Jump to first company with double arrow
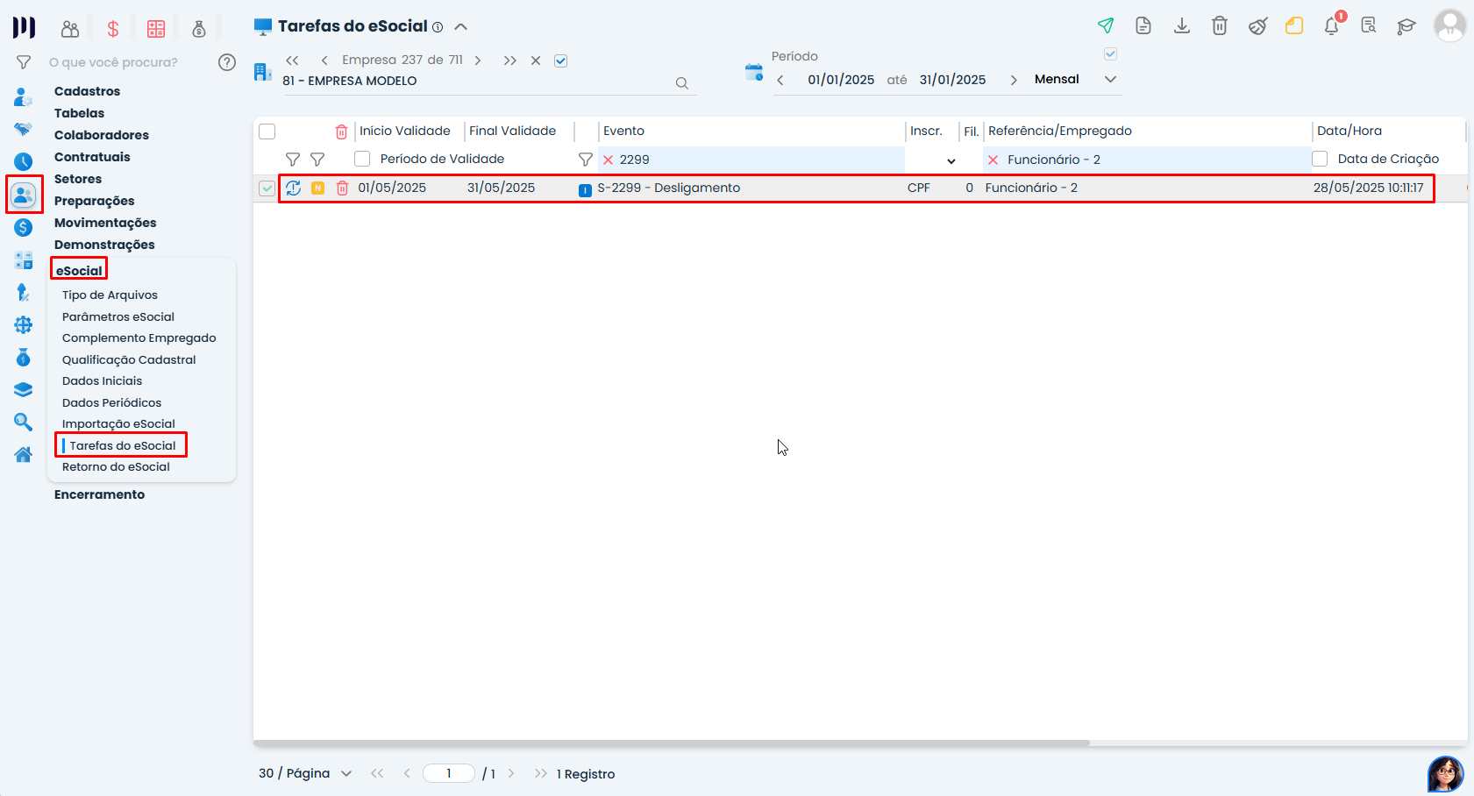Viewport: 1474px width, 796px height. click(x=293, y=60)
